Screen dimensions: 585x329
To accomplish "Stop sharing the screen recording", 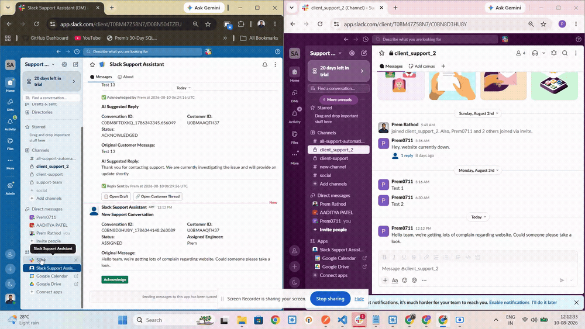I will coord(330,299).
